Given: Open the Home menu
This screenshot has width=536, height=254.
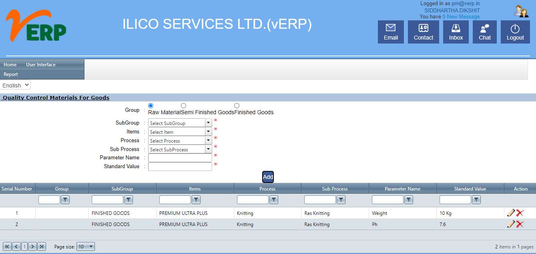Looking at the screenshot, I should tap(10, 65).
